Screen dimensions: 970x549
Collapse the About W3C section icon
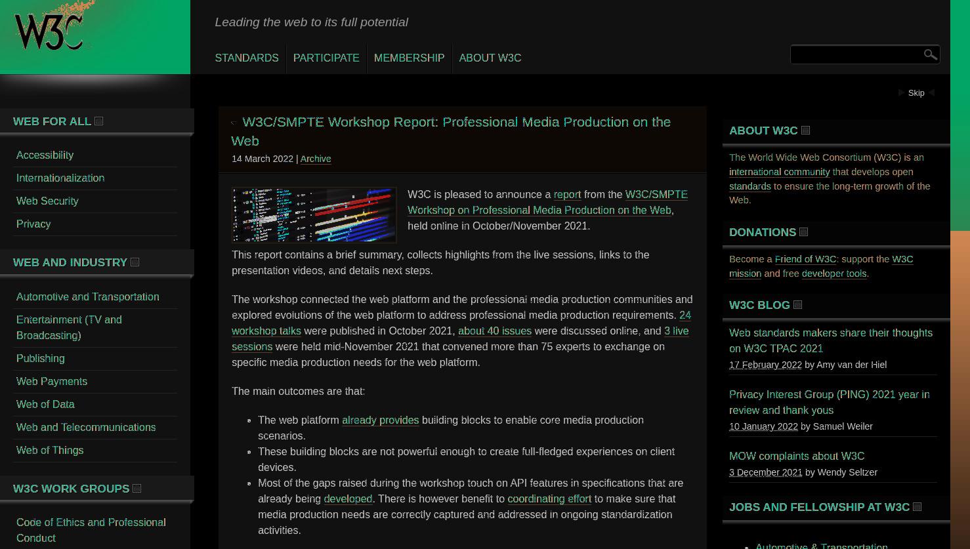(x=806, y=131)
